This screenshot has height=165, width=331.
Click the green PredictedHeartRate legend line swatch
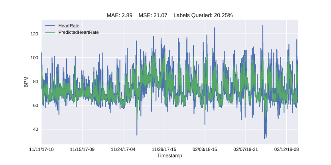point(50,33)
